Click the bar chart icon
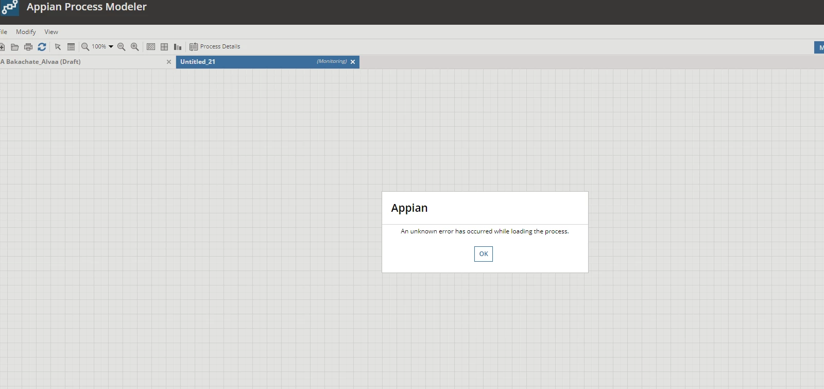The height and width of the screenshot is (389, 824). point(178,47)
